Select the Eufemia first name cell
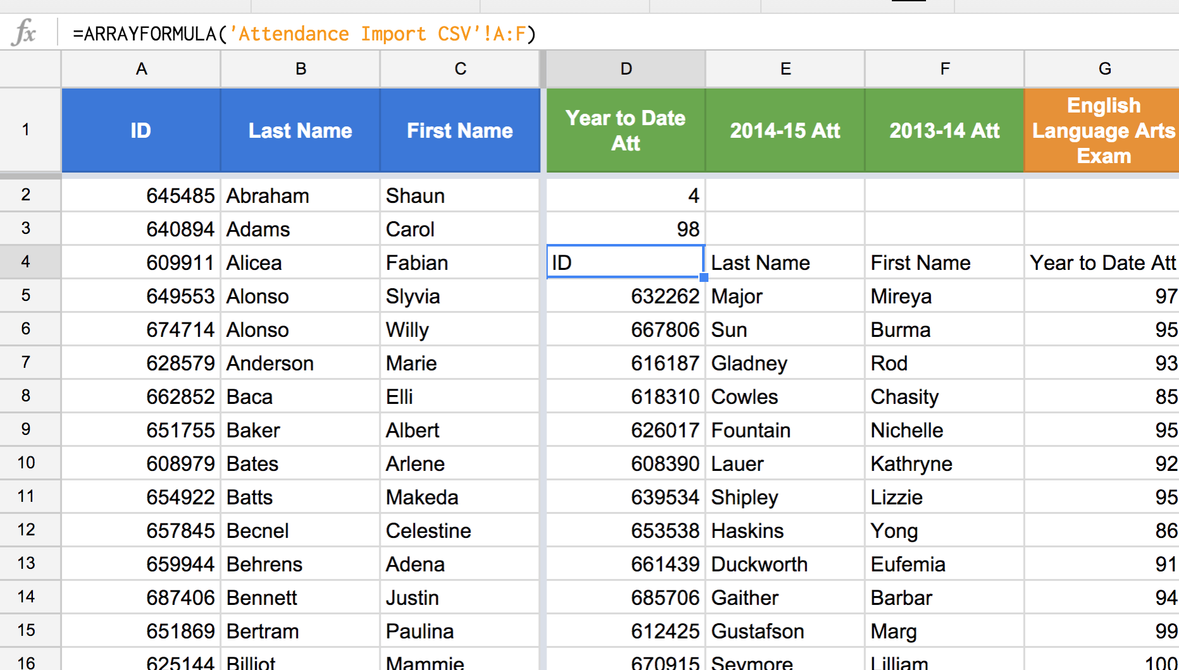 [944, 564]
